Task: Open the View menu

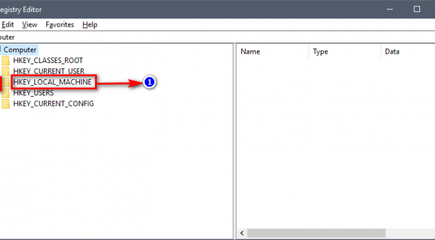Action: (x=29, y=25)
